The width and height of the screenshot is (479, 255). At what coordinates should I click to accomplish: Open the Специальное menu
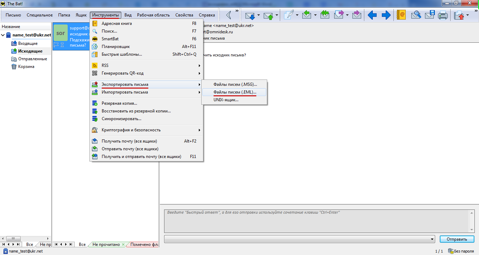point(40,15)
